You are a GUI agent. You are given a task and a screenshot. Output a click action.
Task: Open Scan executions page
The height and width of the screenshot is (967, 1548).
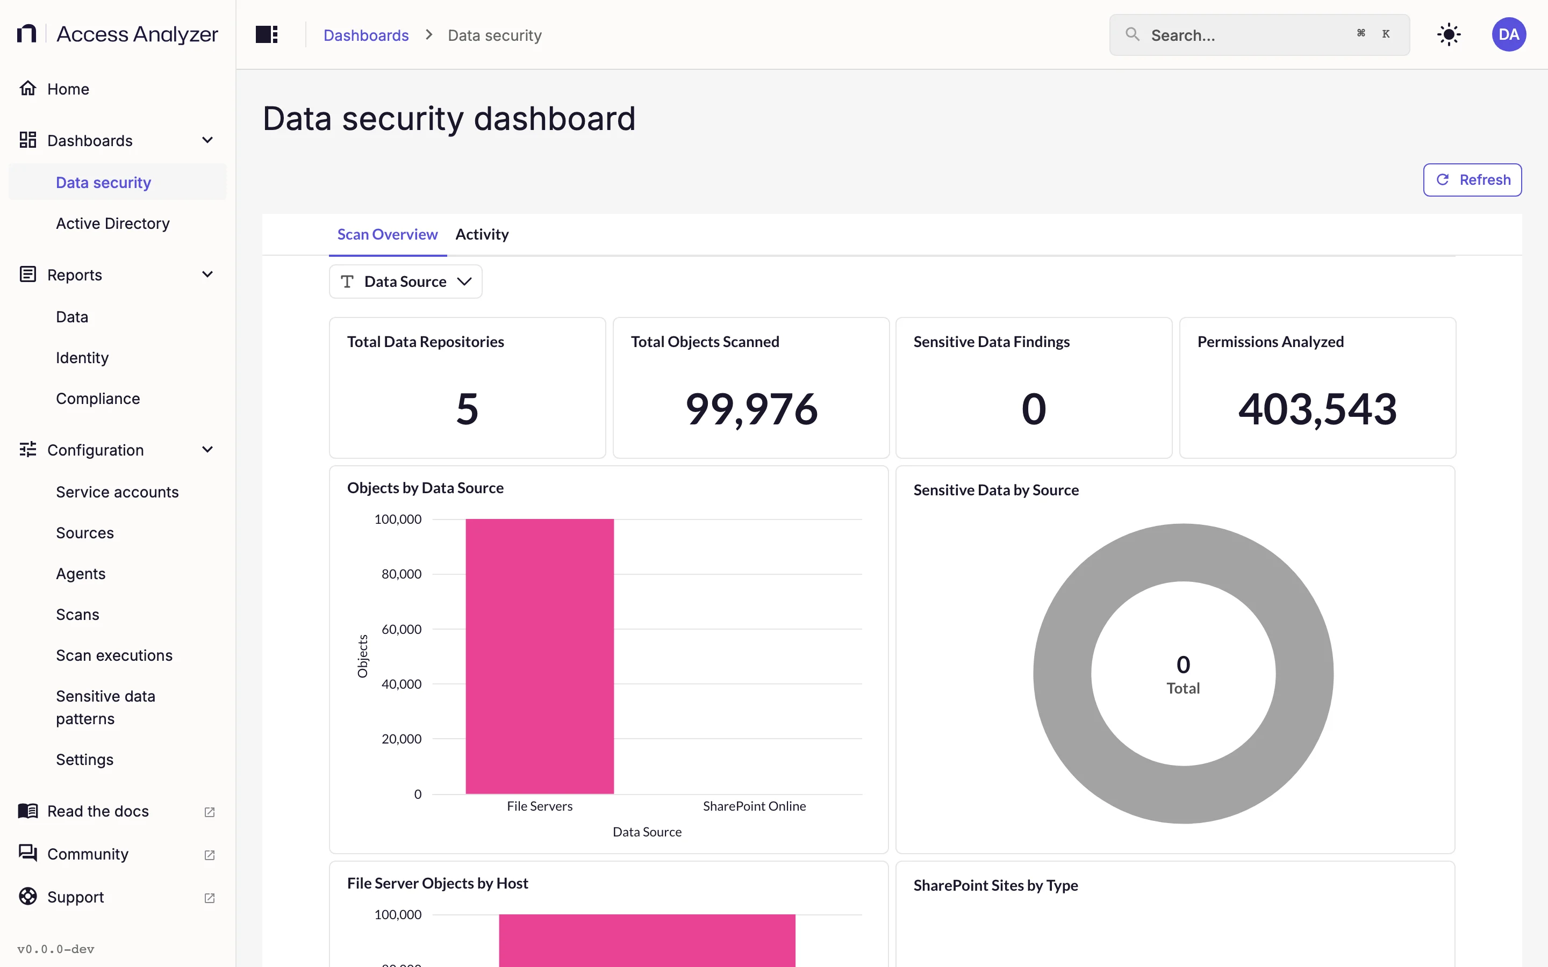(114, 655)
